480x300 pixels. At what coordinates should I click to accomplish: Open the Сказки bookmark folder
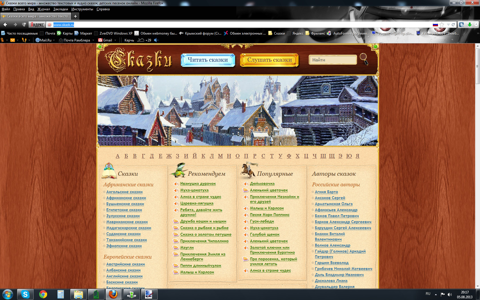tap(277, 33)
